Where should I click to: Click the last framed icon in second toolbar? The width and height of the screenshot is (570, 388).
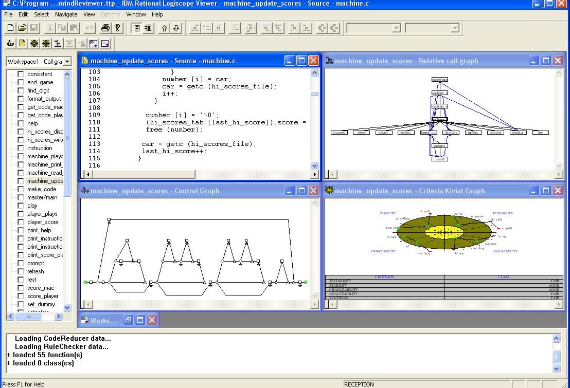[x=105, y=44]
